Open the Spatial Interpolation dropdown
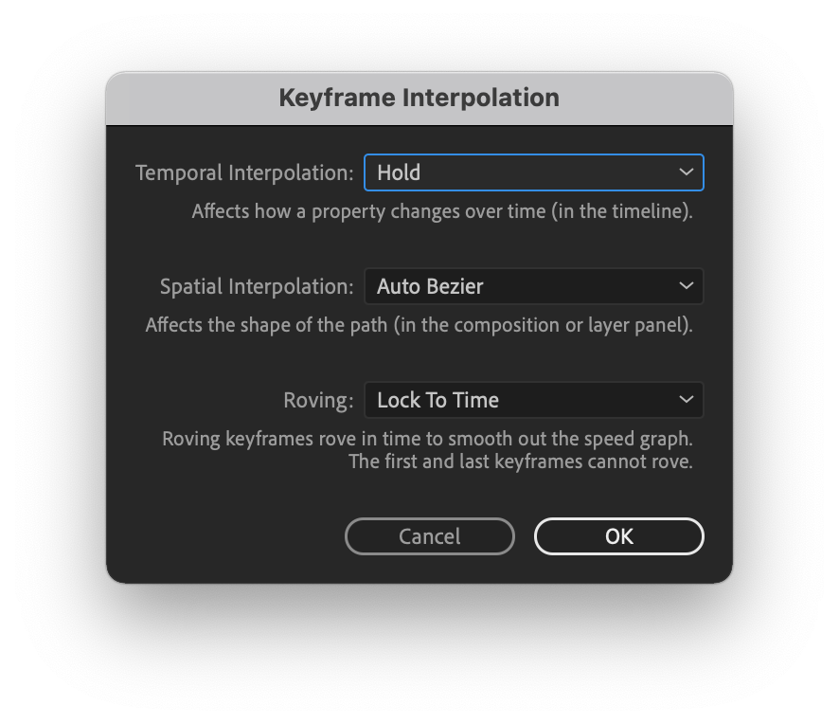This screenshot has width=839, height=724. [533, 286]
